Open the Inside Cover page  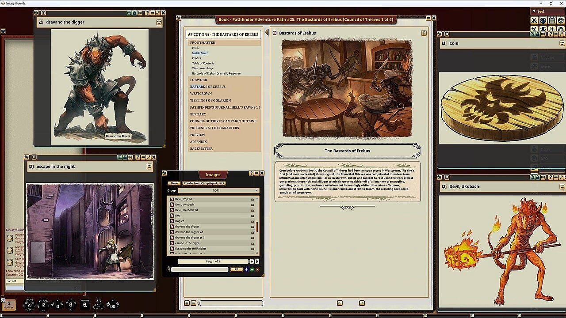pos(200,53)
